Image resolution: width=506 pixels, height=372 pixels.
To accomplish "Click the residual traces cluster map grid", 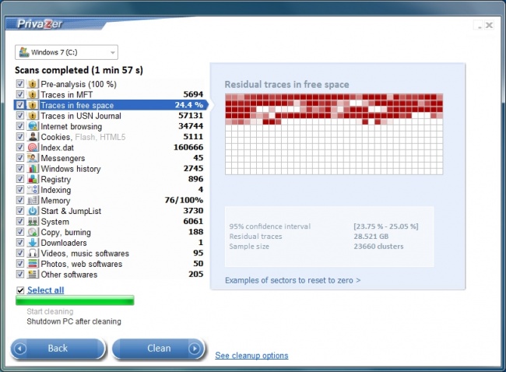I will point(334,134).
